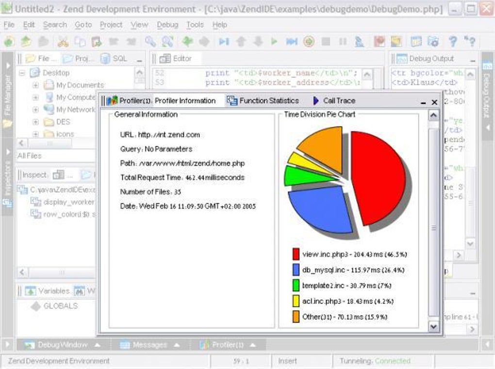Click the grey Forward navigation arrow icon
Image resolution: width=495 pixels, height=369 pixels.
[204, 41]
